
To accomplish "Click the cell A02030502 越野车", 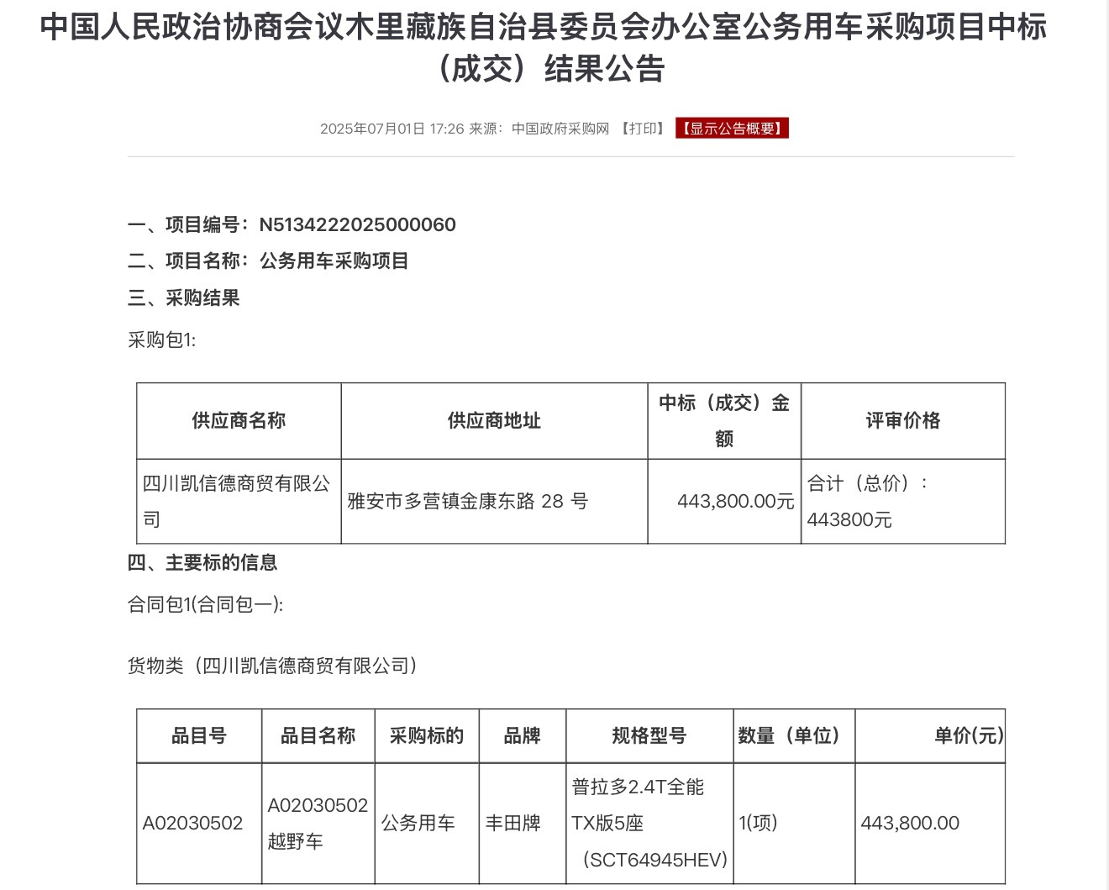I will [318, 824].
